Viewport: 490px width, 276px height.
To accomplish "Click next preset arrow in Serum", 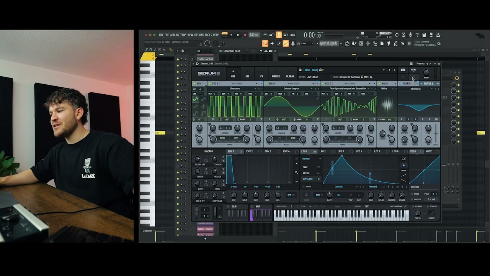I will pyautogui.click(x=395, y=70).
